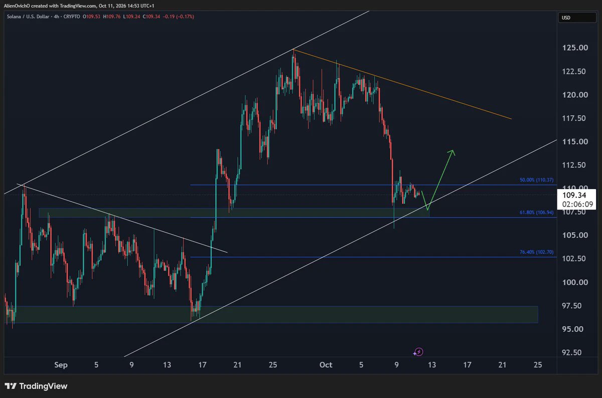Click the 105.00 price axis label
This screenshot has height=398, width=602.
[576, 235]
